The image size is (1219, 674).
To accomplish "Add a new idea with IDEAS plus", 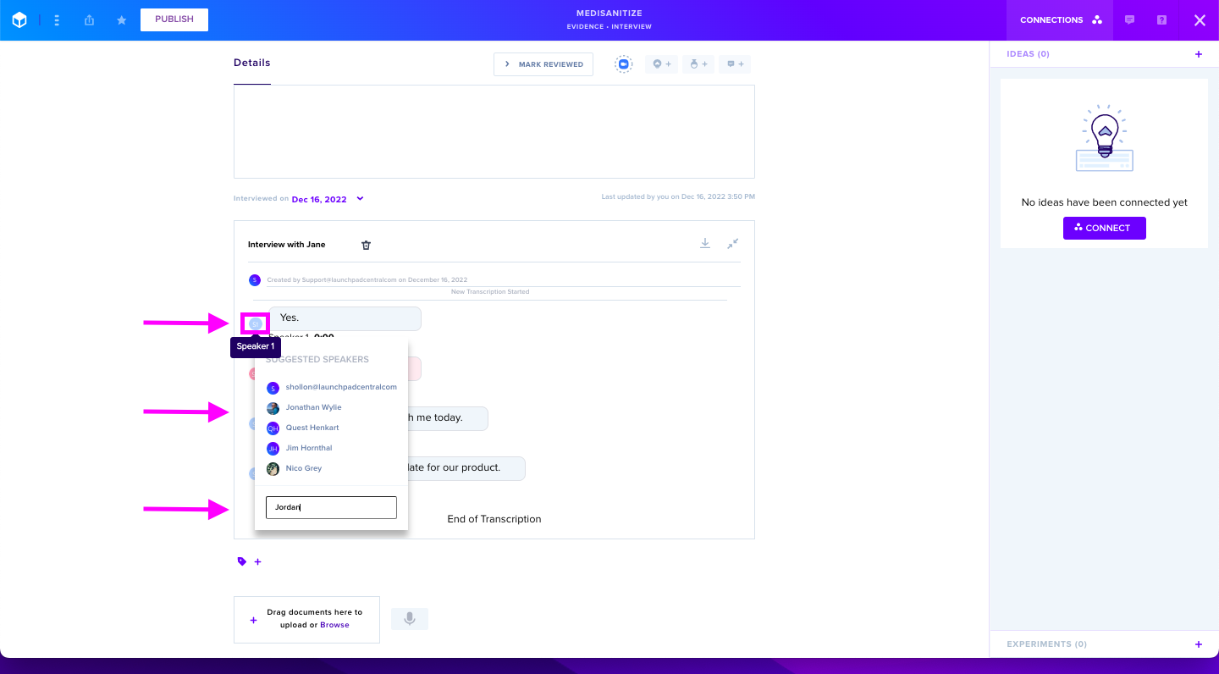I will pyautogui.click(x=1198, y=54).
